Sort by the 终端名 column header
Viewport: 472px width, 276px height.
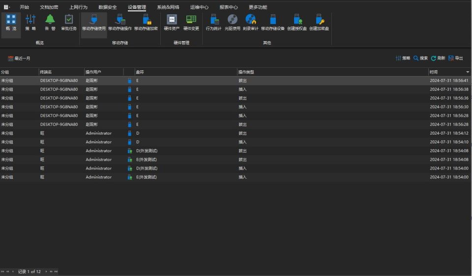click(61, 72)
